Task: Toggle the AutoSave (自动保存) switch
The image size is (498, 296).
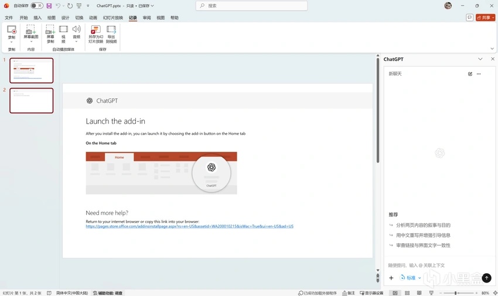Action: click(37, 6)
